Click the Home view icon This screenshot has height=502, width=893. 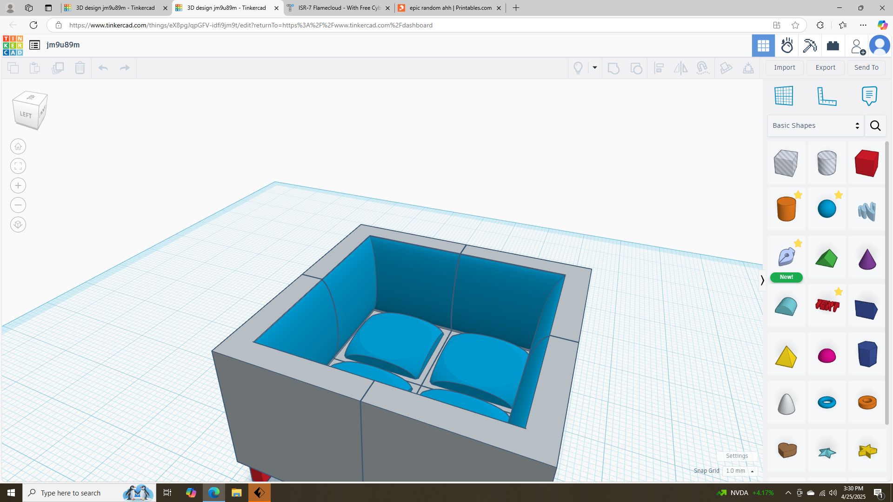click(18, 146)
